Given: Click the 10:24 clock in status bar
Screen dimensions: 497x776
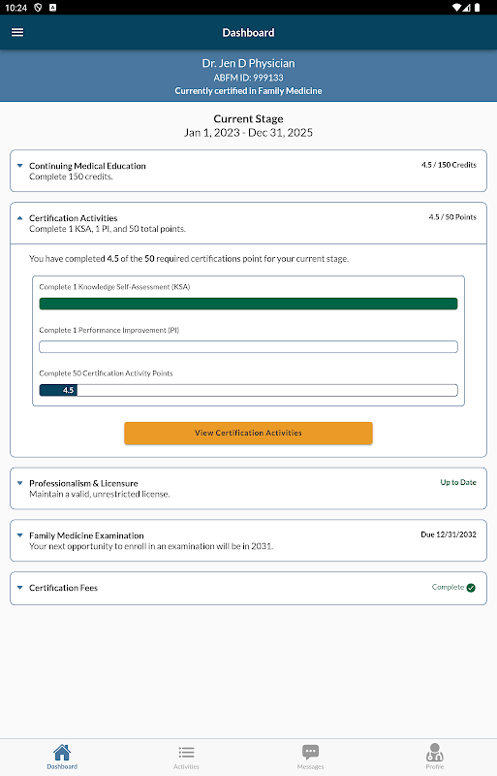Looking at the screenshot, I should tap(16, 8).
